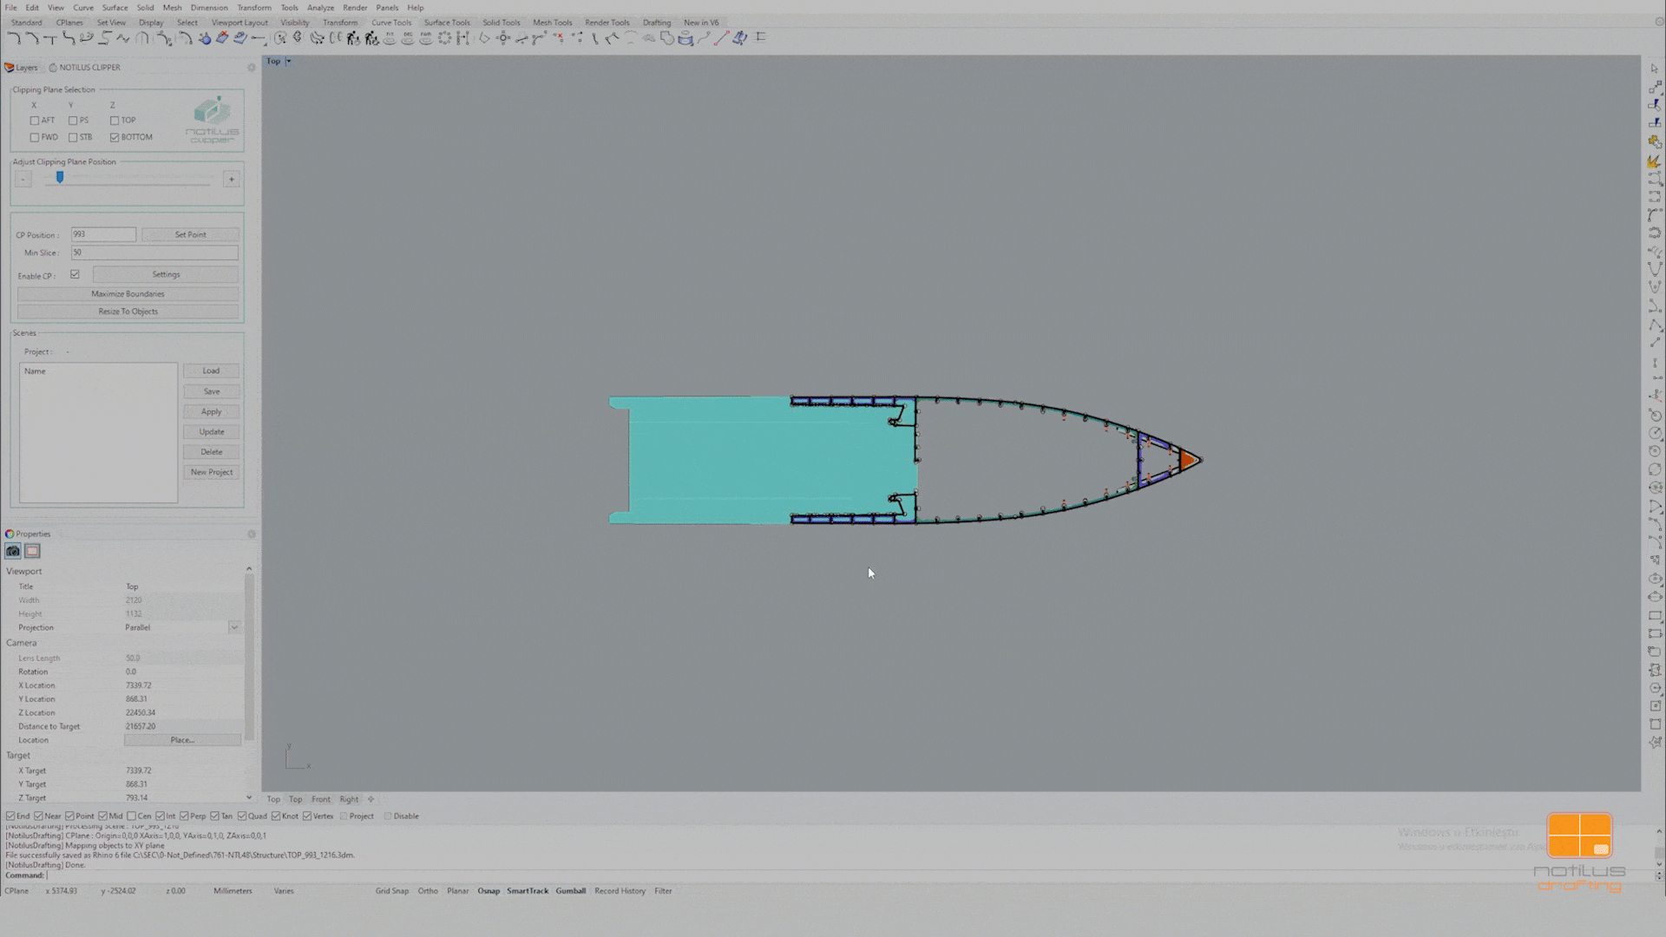
Task: Select the Symmetry arch-shaped tool
Action: tap(142, 38)
